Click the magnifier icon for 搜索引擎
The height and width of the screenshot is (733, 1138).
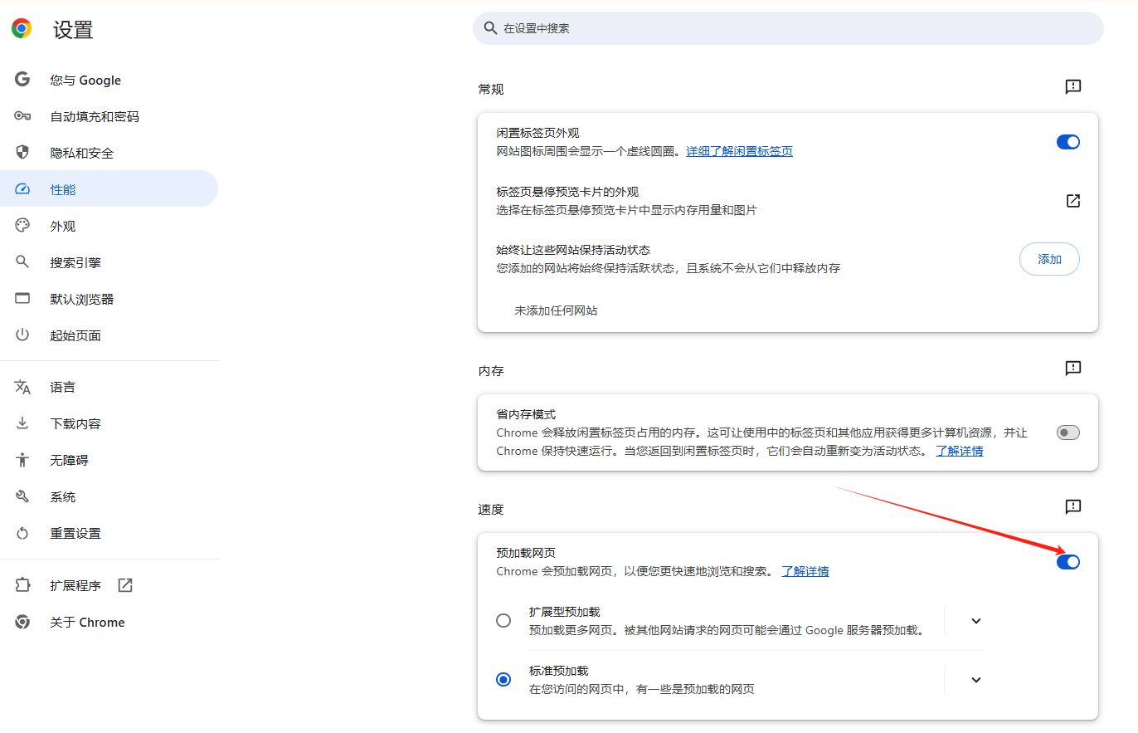(x=22, y=262)
